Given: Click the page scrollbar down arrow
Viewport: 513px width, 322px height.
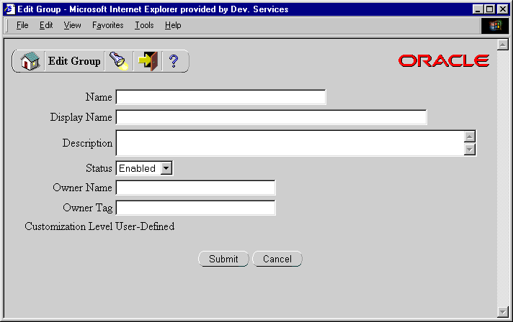Looking at the screenshot, I should click(503, 310).
